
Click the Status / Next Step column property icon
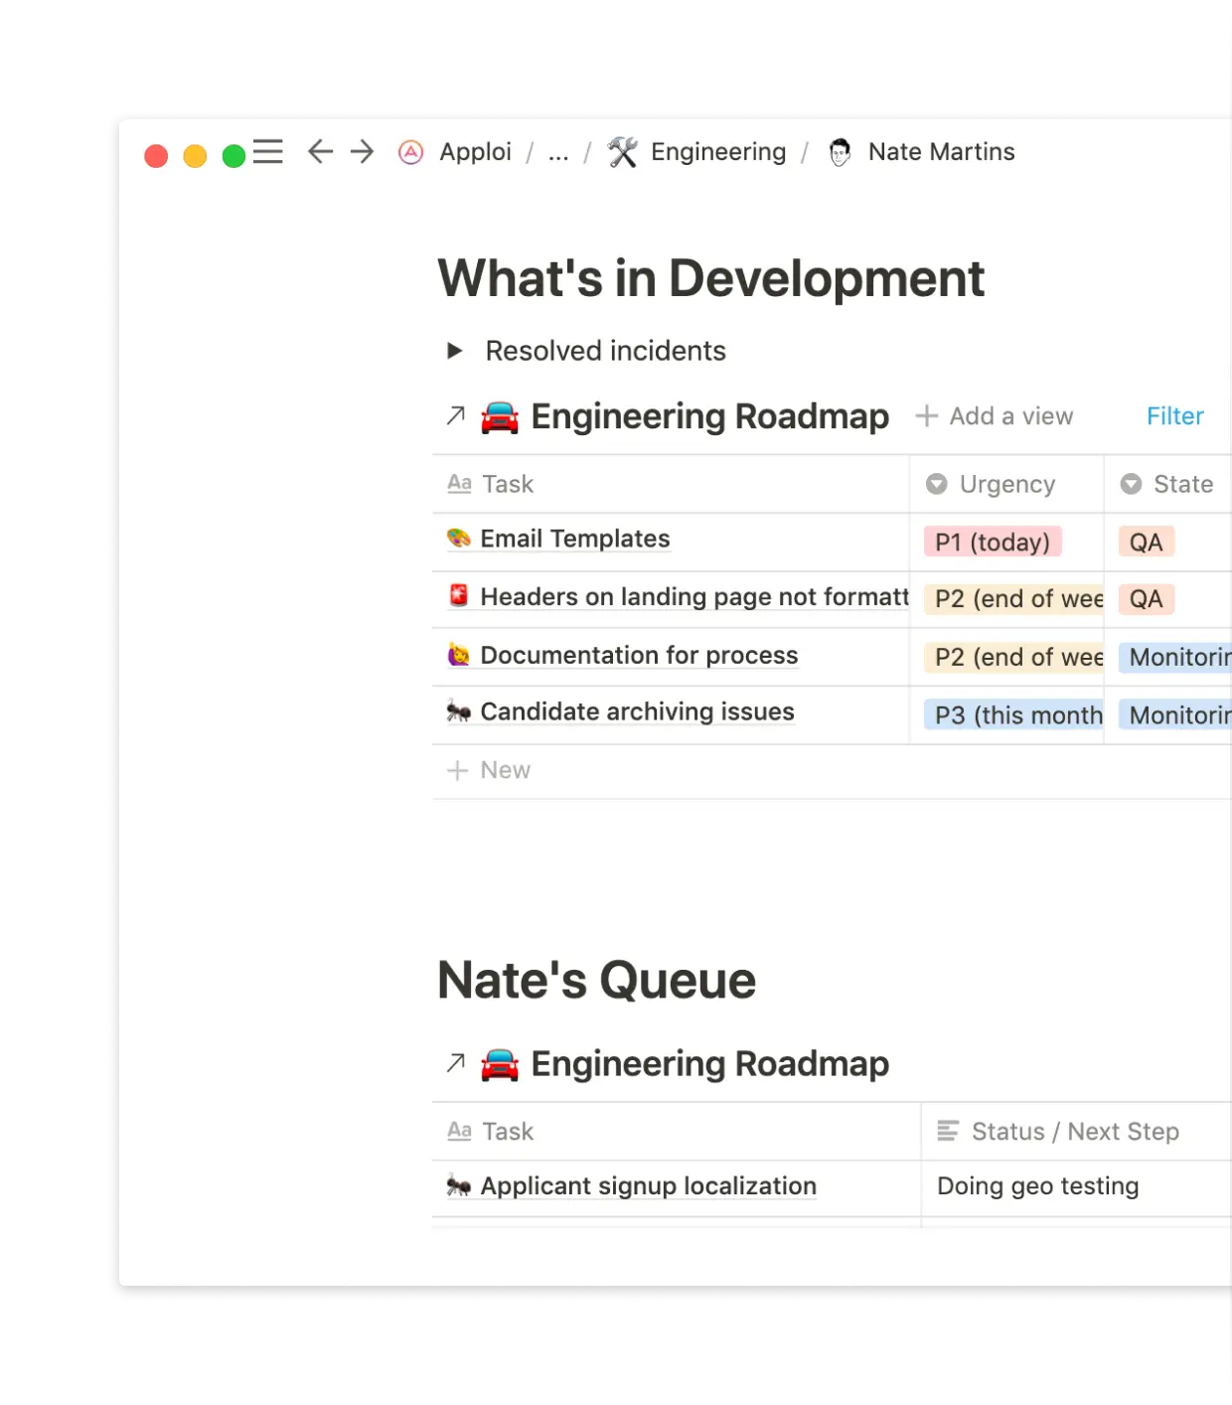(946, 1131)
